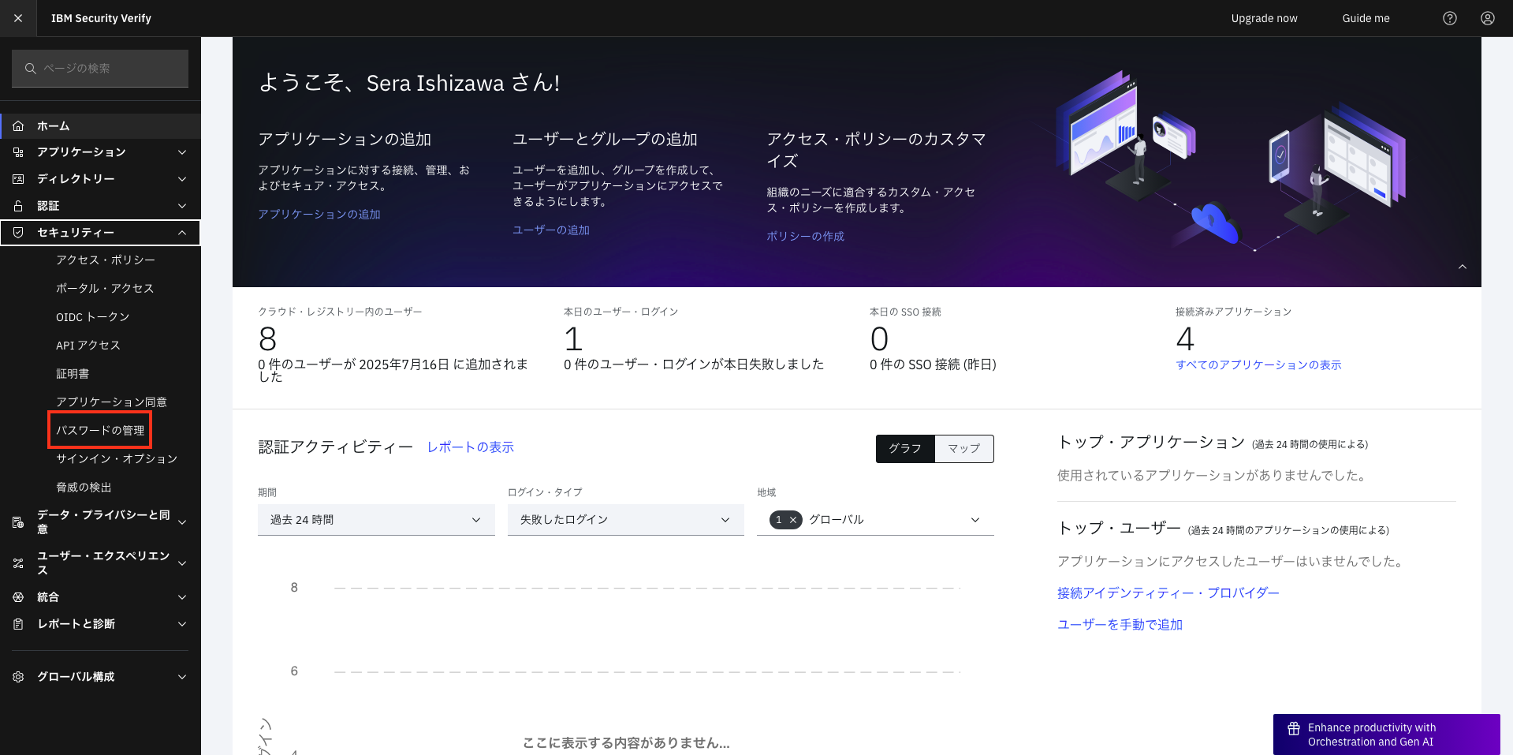
Task: Open アクセス・ポリシー in the security menu
Action: [x=106, y=260]
